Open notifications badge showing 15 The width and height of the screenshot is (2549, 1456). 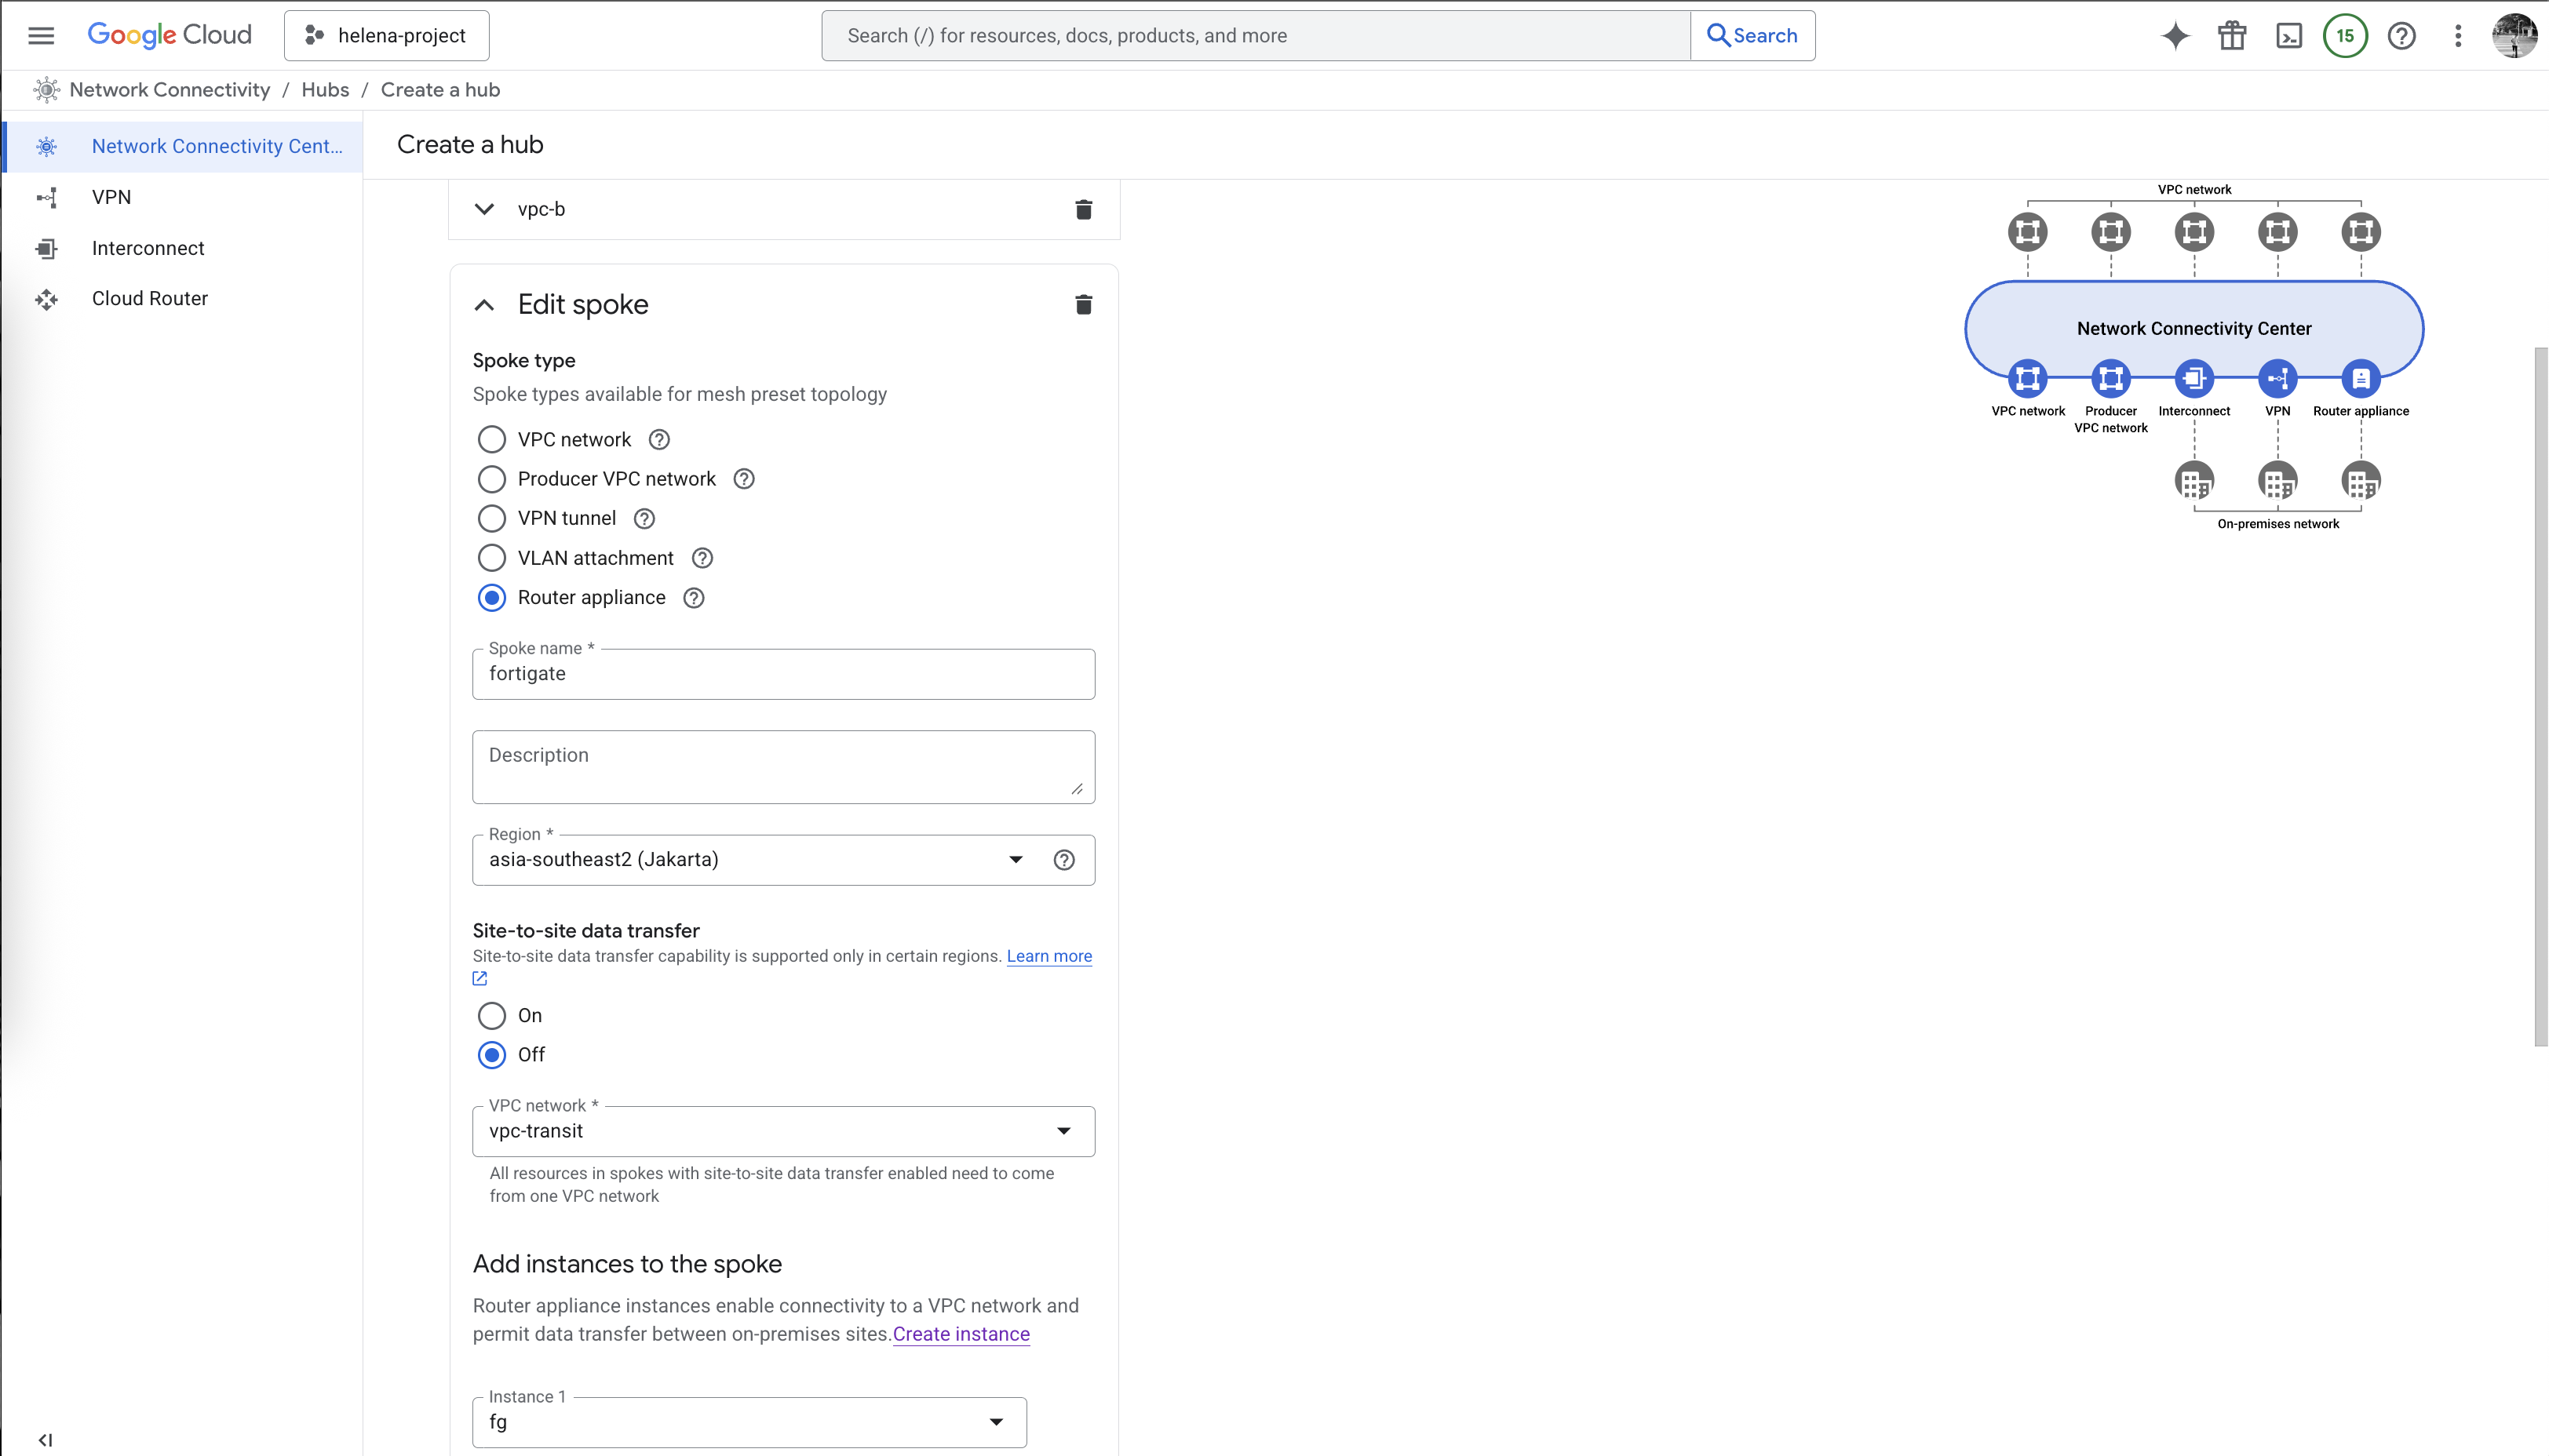tap(2345, 36)
